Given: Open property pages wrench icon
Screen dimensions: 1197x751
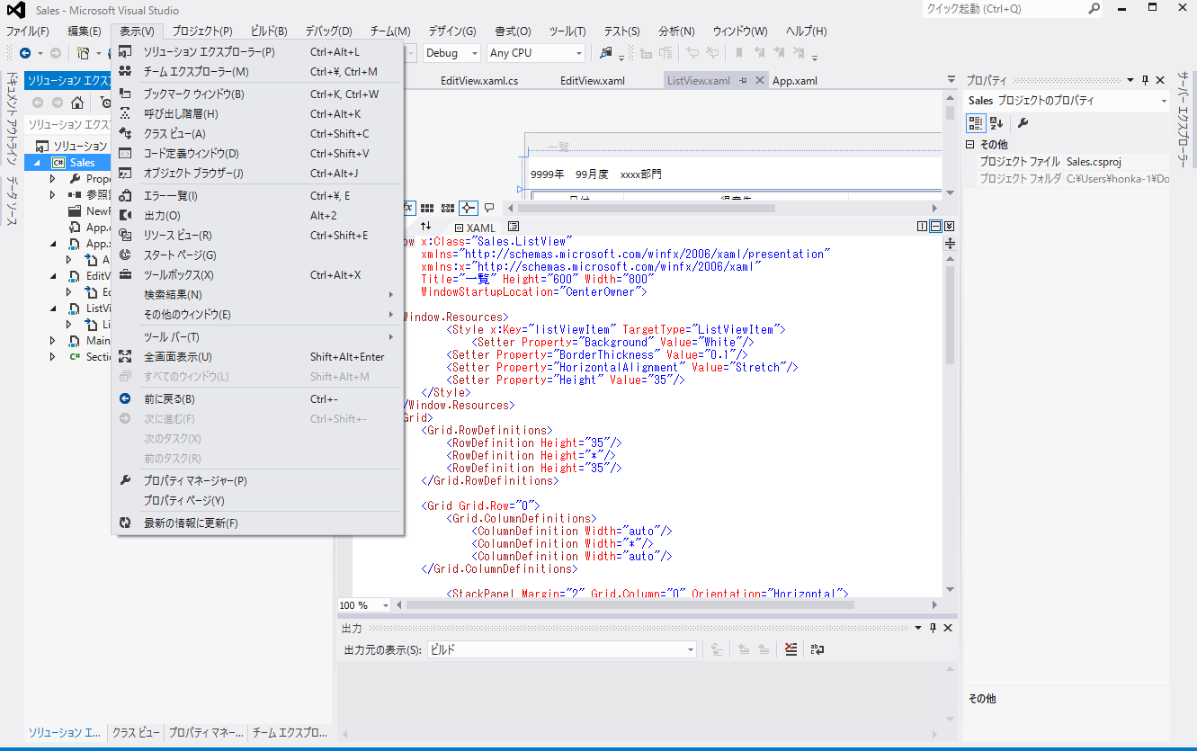Looking at the screenshot, I should coord(1023,123).
